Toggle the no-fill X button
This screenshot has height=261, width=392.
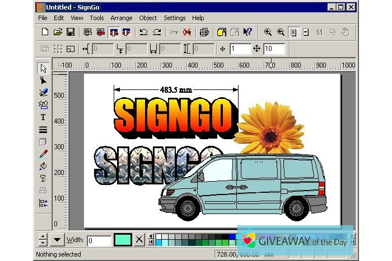click(x=139, y=240)
